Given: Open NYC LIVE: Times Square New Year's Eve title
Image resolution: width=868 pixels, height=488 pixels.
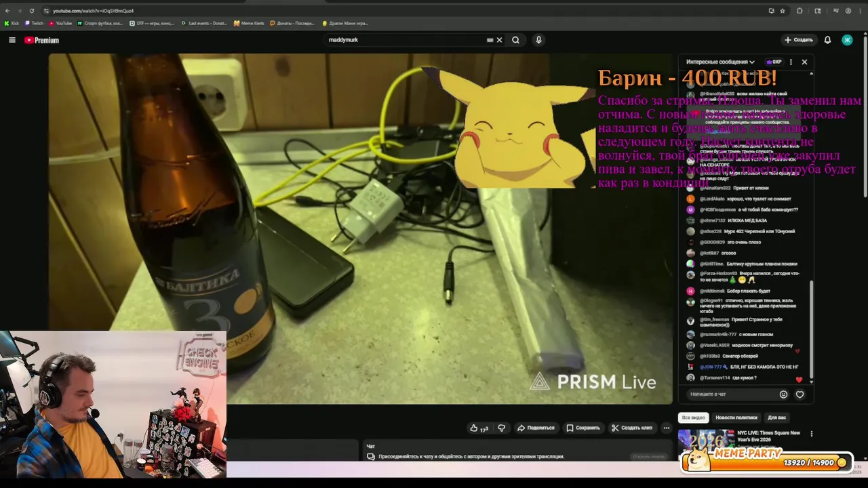Looking at the screenshot, I should [x=769, y=436].
